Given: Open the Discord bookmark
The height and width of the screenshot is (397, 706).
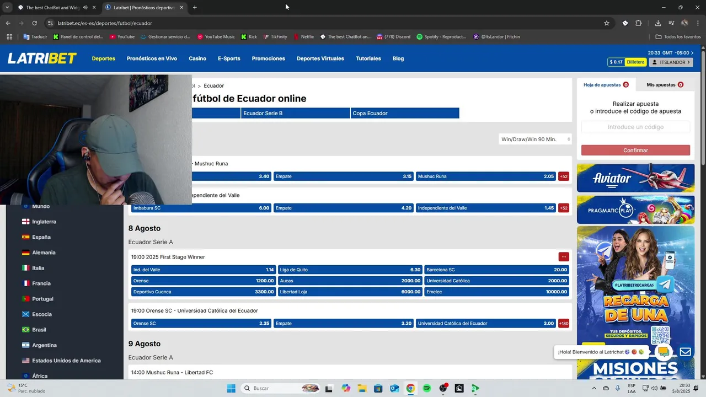Looking at the screenshot, I should (x=393, y=37).
